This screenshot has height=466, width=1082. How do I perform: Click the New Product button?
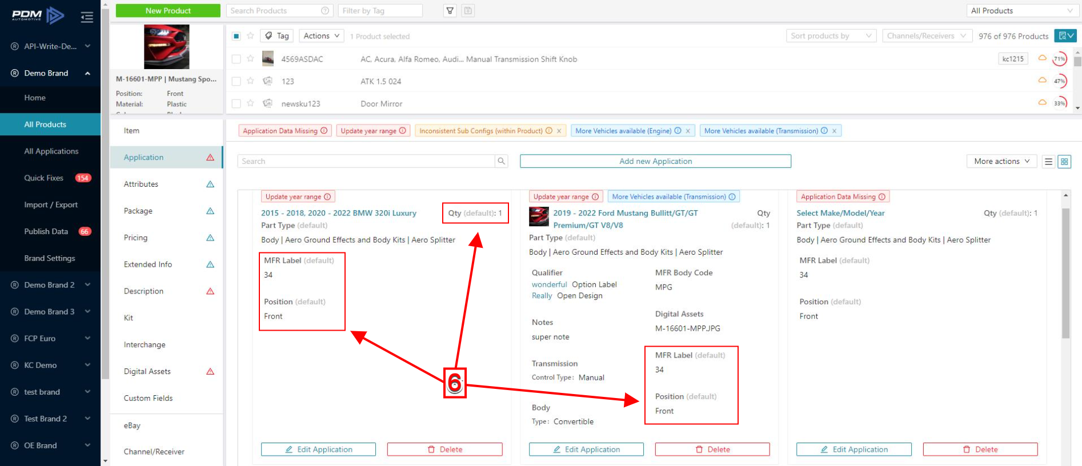(168, 11)
